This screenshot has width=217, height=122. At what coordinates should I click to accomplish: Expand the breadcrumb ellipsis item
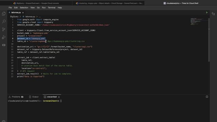40,17
